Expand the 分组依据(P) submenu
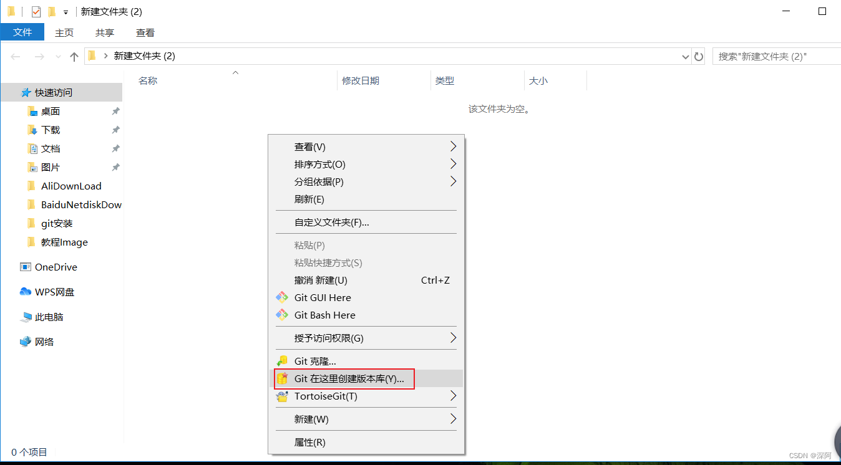The width and height of the screenshot is (841, 465). tap(453, 182)
